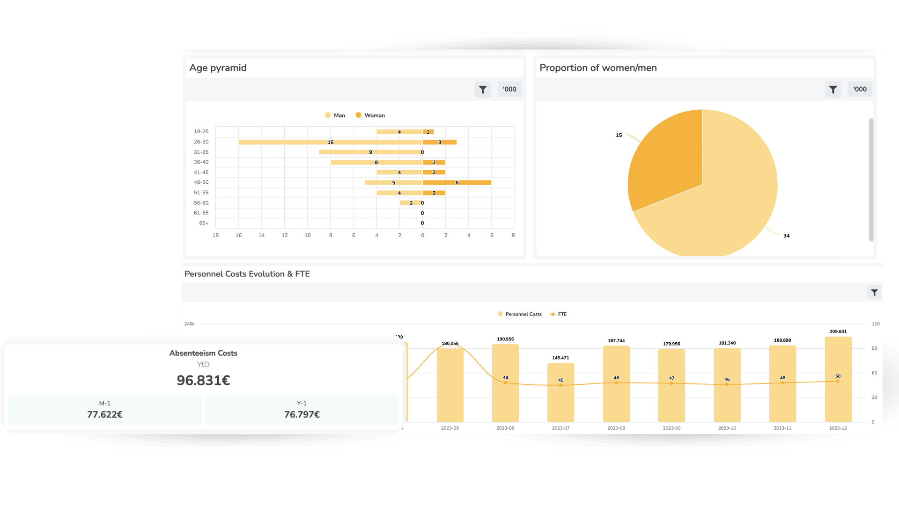Click the Age pyramid heading

click(218, 68)
